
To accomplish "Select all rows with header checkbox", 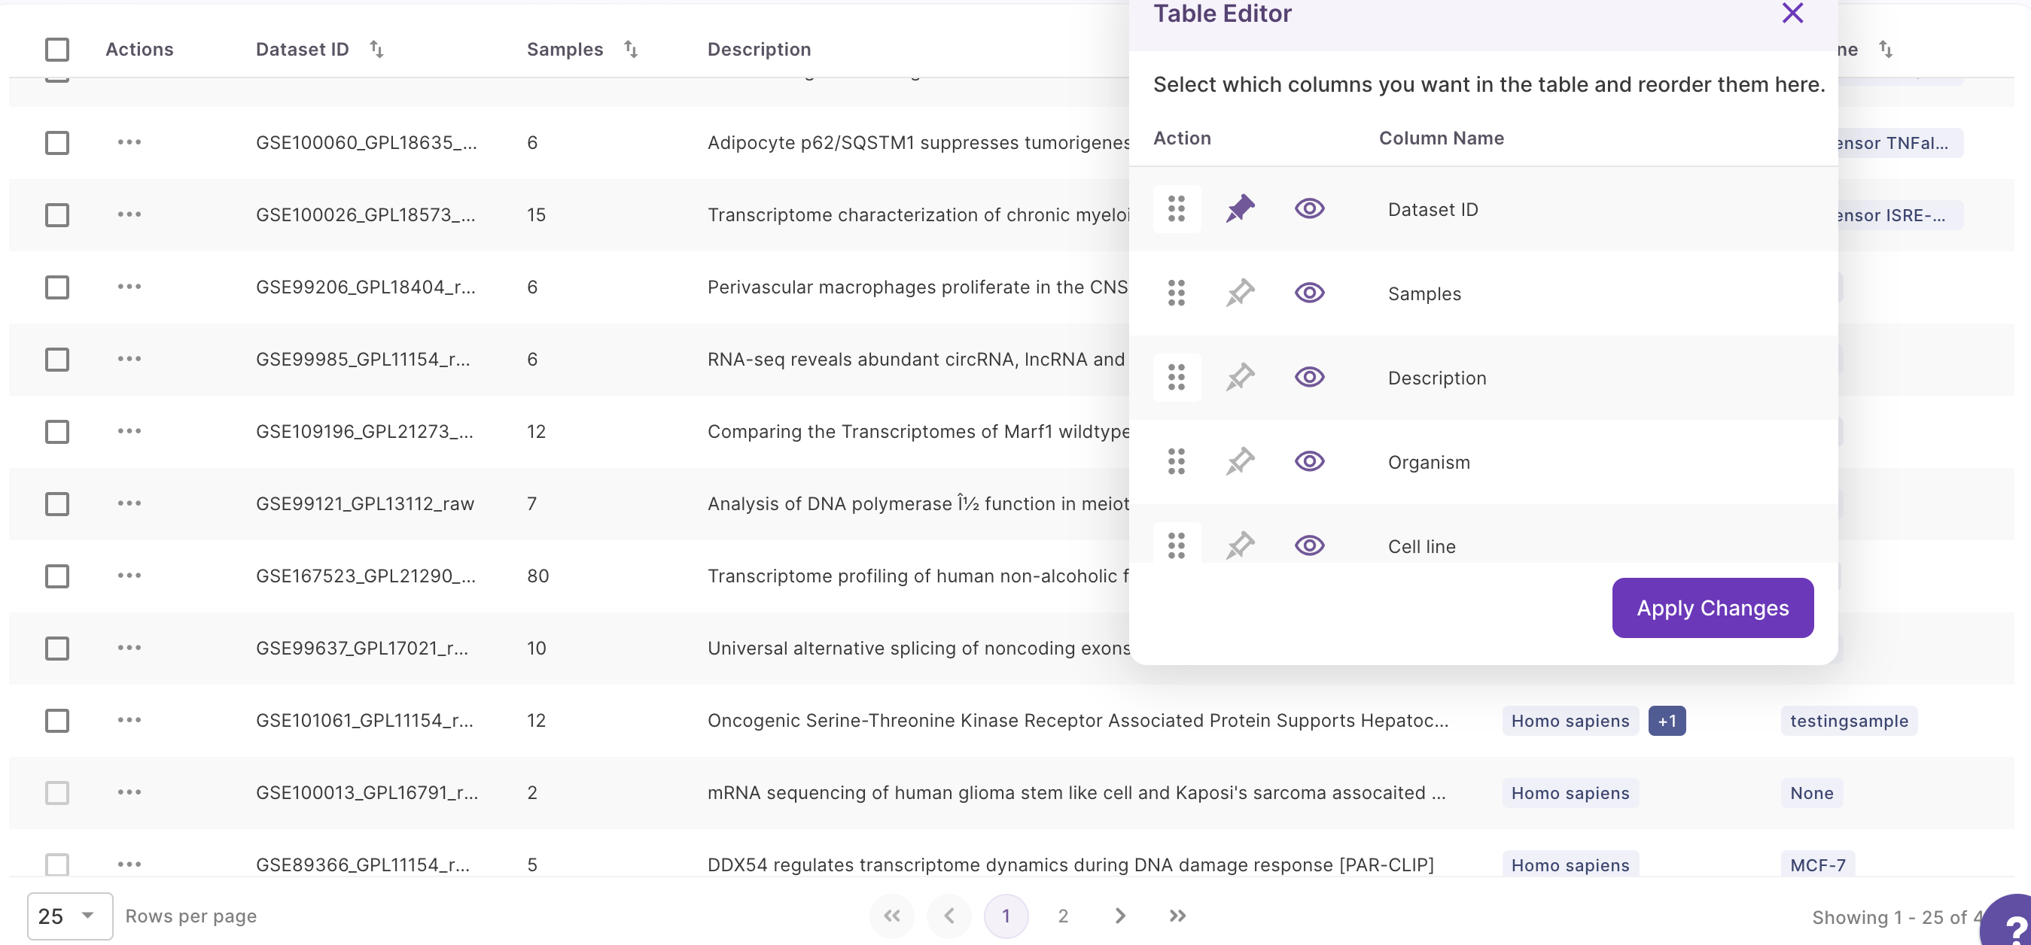I will (x=56, y=50).
